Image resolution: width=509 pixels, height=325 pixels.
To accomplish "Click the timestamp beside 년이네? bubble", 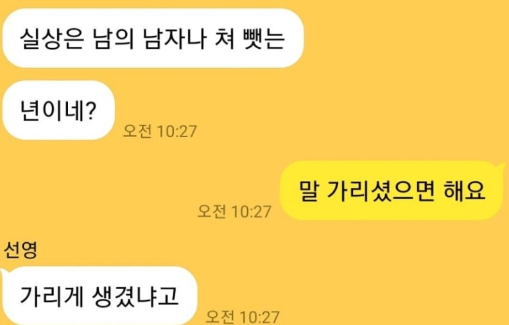I will click(x=160, y=131).
